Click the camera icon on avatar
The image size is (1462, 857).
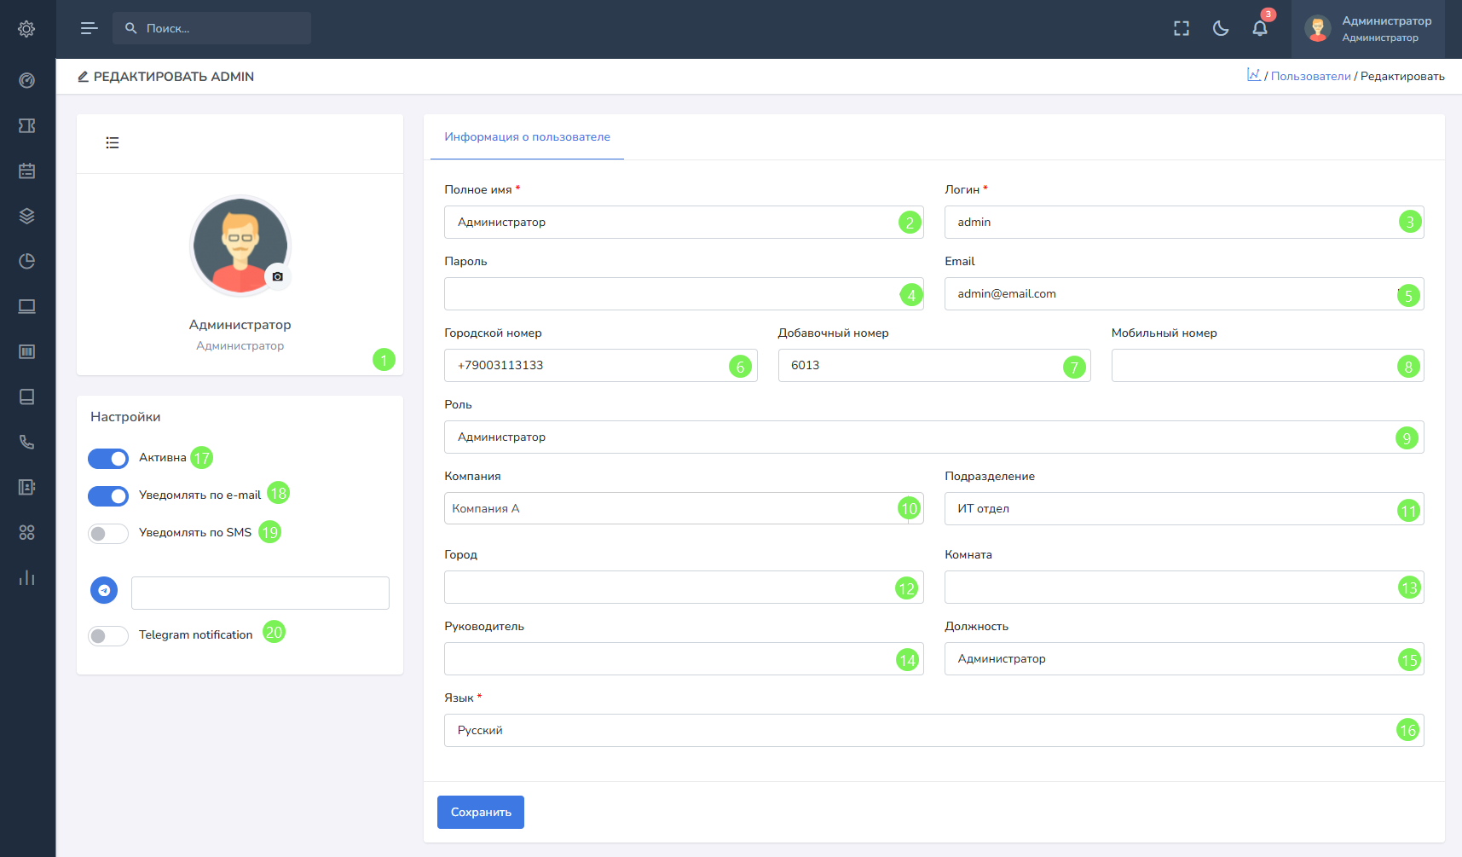277,276
